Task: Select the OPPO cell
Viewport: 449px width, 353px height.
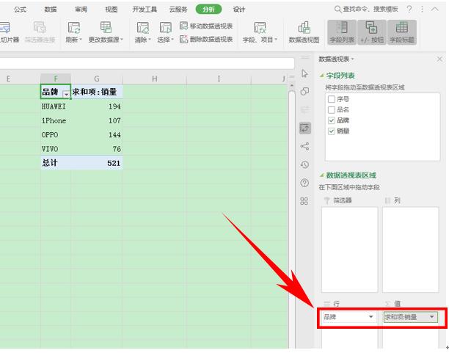Action: click(56, 134)
